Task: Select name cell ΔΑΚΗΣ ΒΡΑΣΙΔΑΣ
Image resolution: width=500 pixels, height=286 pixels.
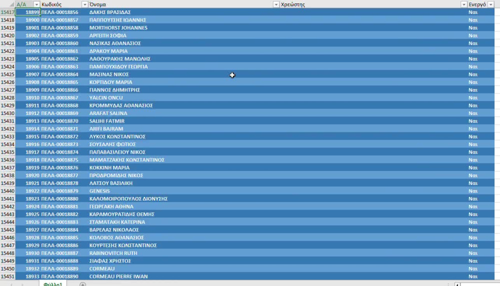Action: (x=183, y=12)
